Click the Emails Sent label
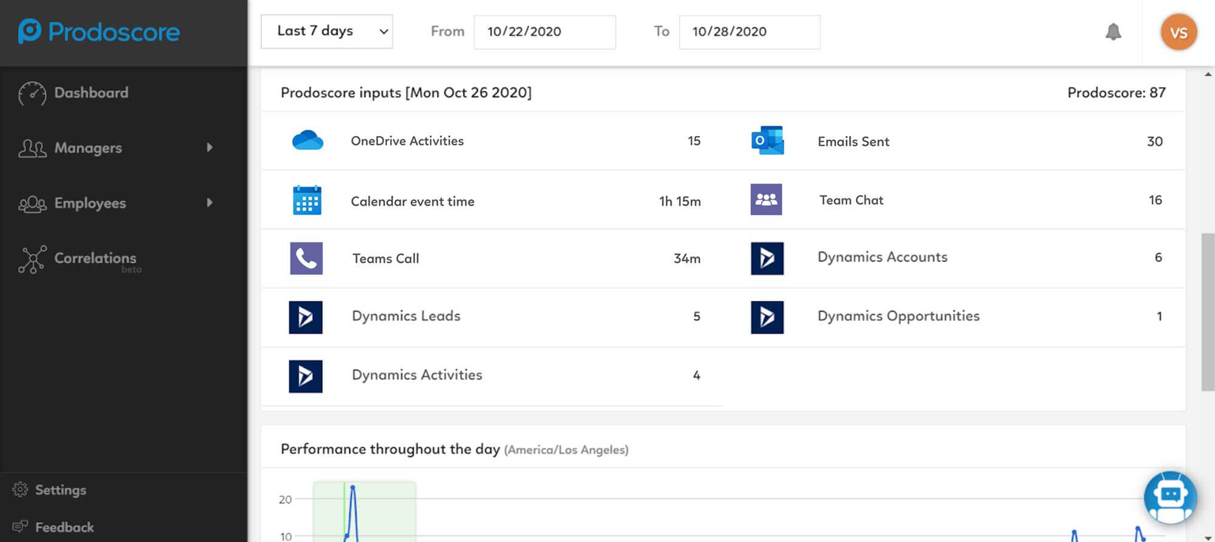The height and width of the screenshot is (542, 1215). click(x=854, y=142)
